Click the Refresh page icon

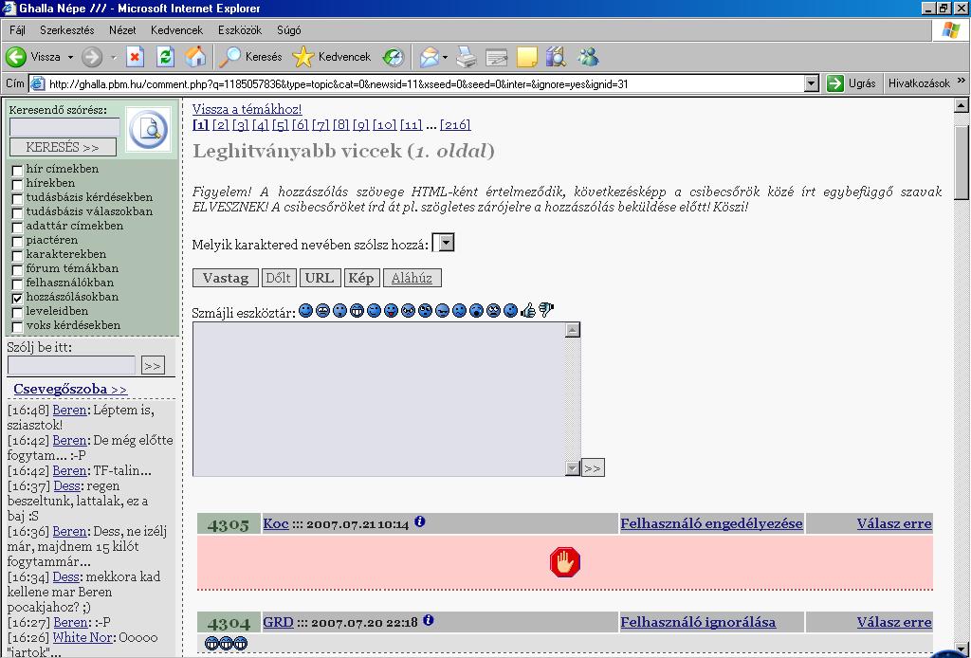tap(165, 57)
